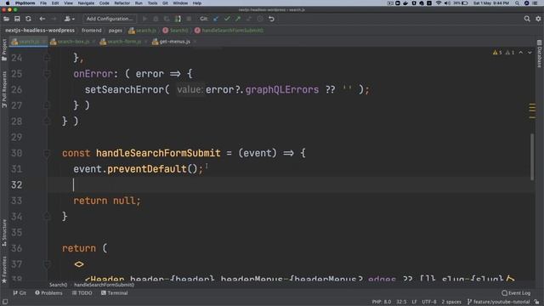Open Search Everywhere magnifier in toolbar
The image size is (544, 306).
(x=527, y=19)
